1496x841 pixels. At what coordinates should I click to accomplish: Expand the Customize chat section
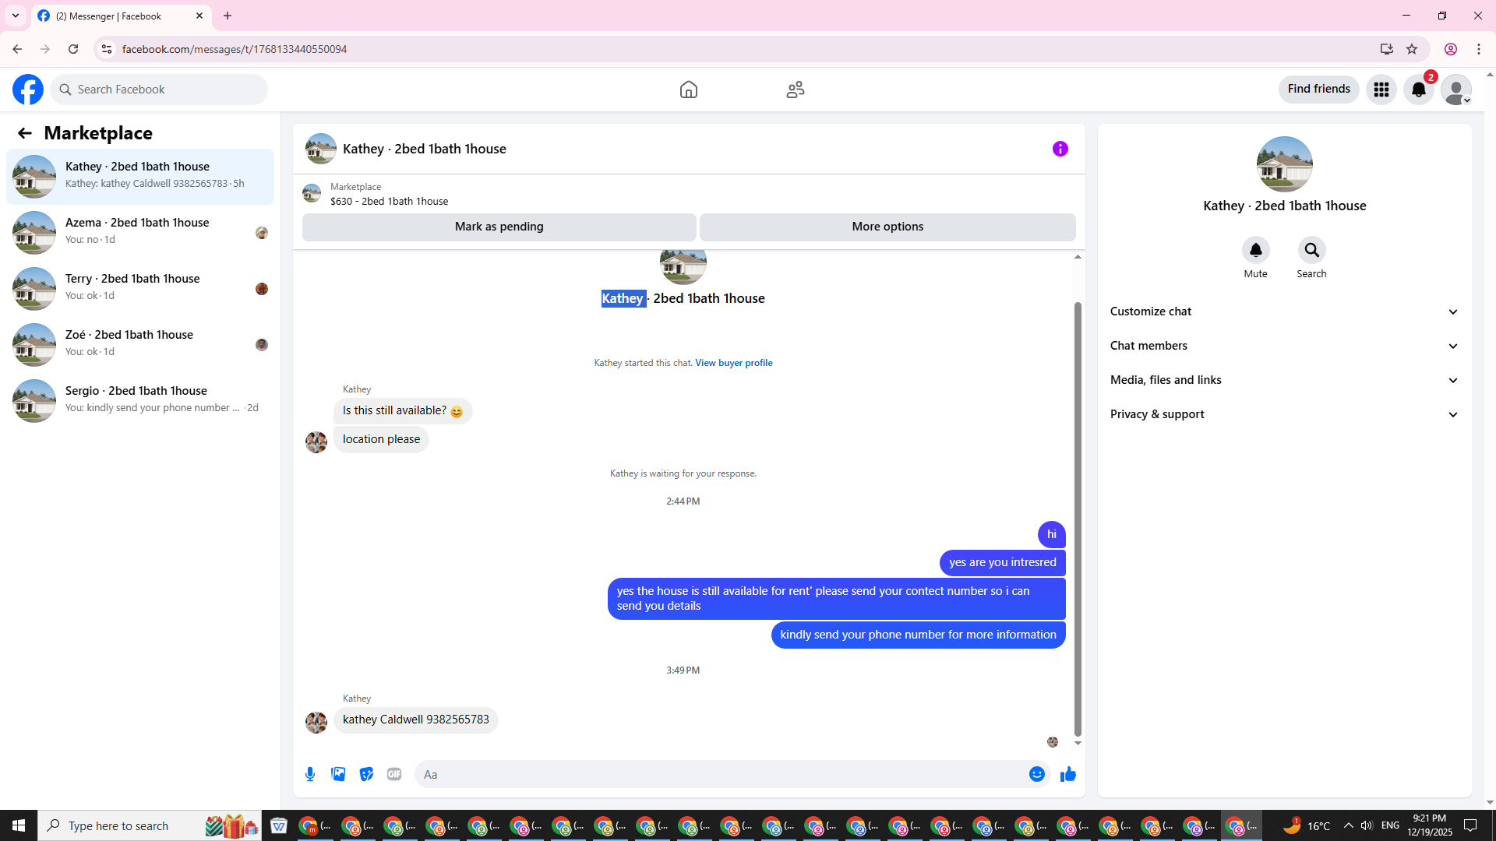pos(1283,311)
